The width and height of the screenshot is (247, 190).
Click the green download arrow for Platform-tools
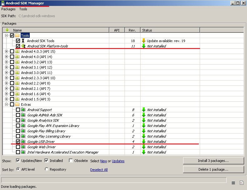coord(144,46)
